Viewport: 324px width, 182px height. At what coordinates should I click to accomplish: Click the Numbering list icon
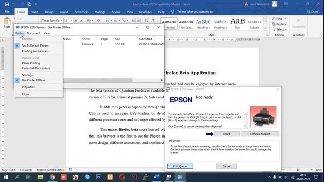point(116,20)
